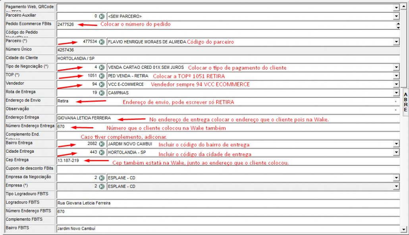
Task: Open the Tipo de Negociação dropdown list
Action: point(396,67)
